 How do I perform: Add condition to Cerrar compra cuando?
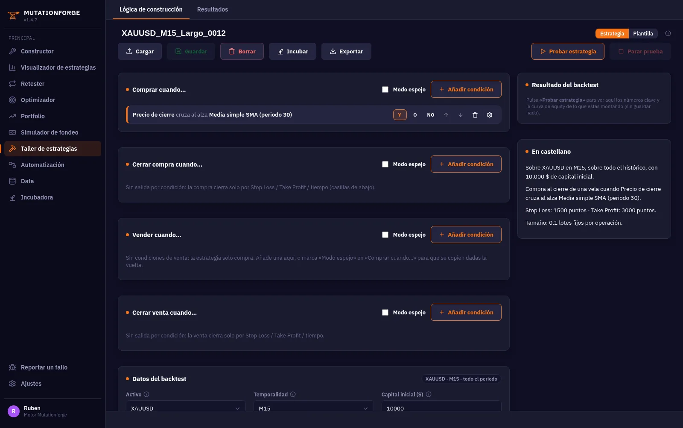(466, 164)
